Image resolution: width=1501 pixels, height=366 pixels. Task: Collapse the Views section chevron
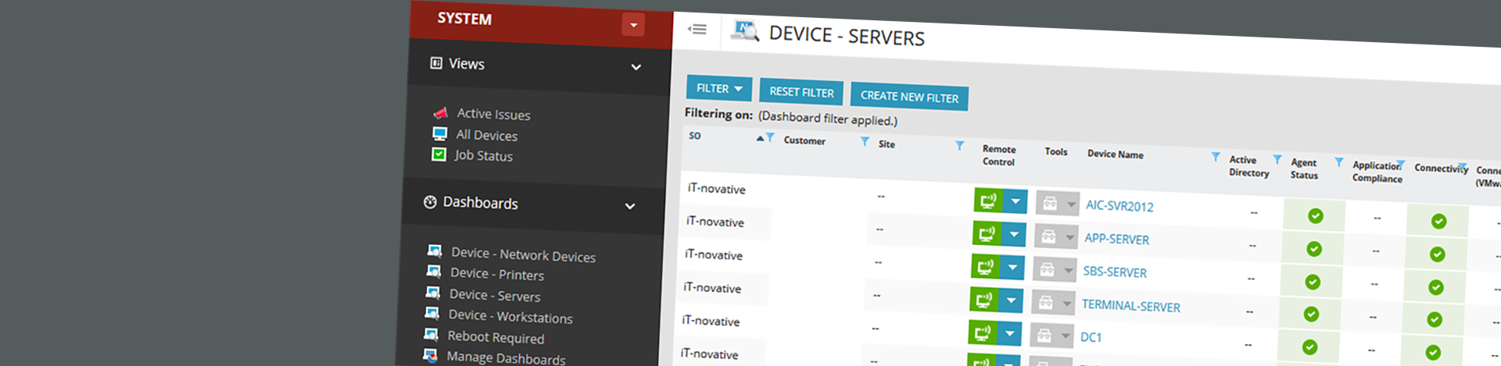tap(636, 67)
